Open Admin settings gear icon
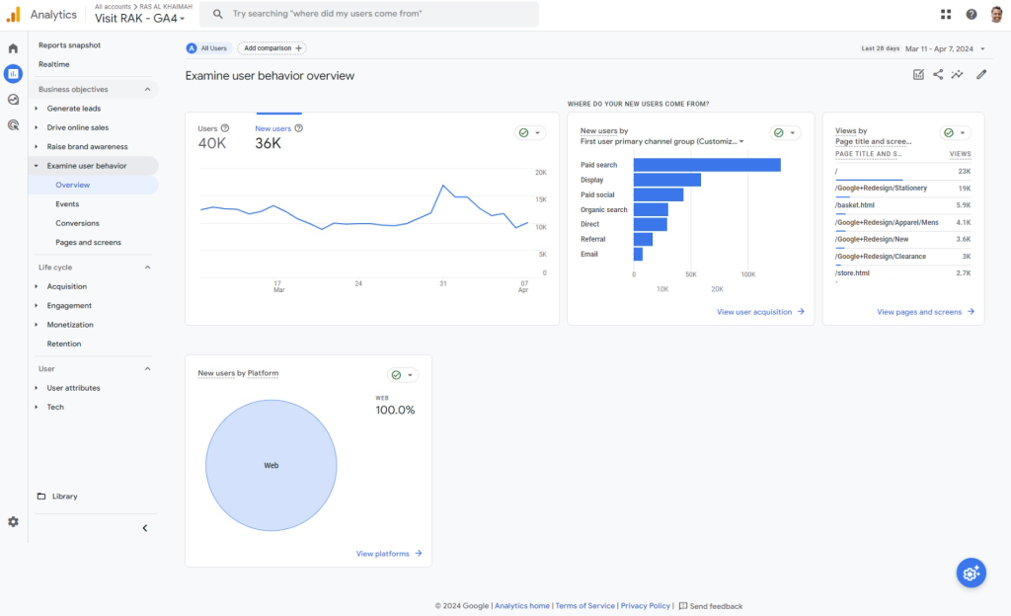The height and width of the screenshot is (616, 1011). [13, 522]
